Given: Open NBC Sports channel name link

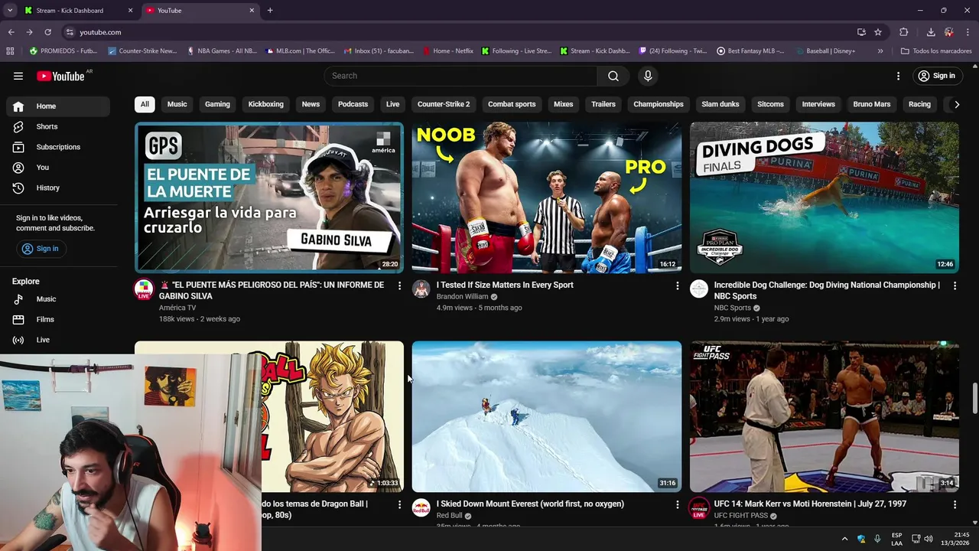Looking at the screenshot, I should pyautogui.click(x=733, y=308).
